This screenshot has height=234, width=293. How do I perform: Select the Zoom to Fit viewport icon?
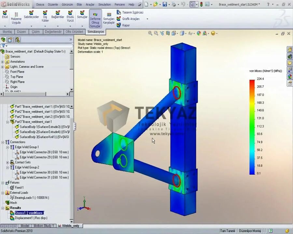click(x=149, y=33)
